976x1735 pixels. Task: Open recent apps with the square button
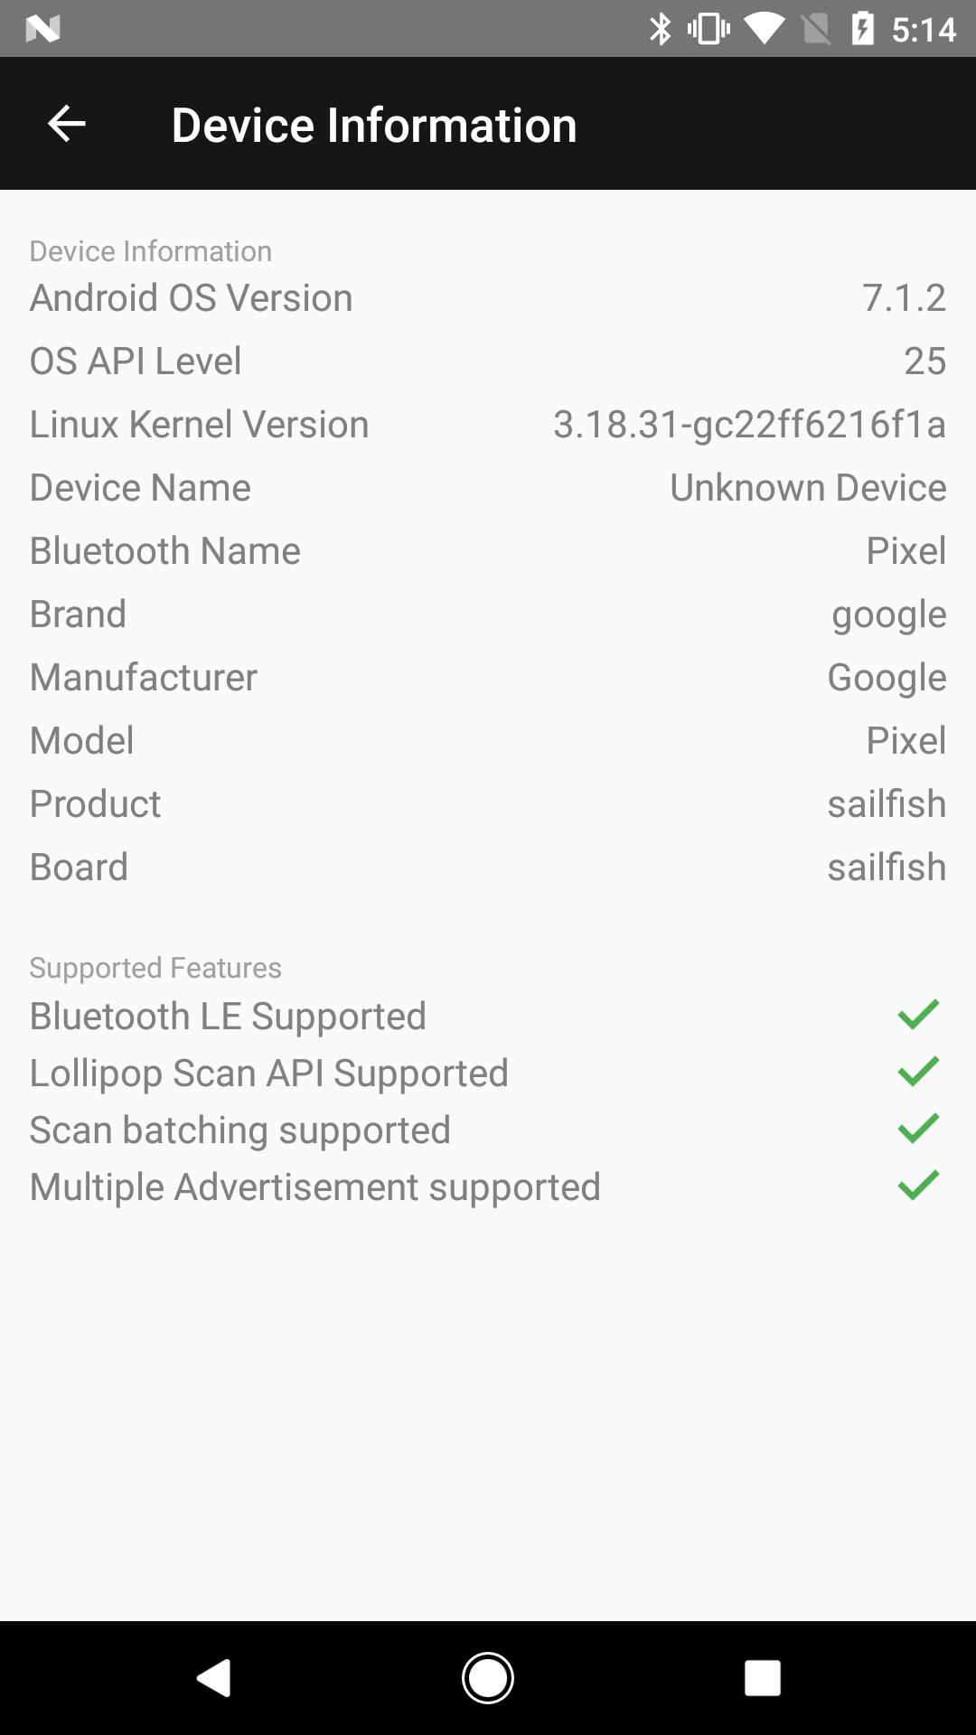pyautogui.click(x=762, y=1678)
